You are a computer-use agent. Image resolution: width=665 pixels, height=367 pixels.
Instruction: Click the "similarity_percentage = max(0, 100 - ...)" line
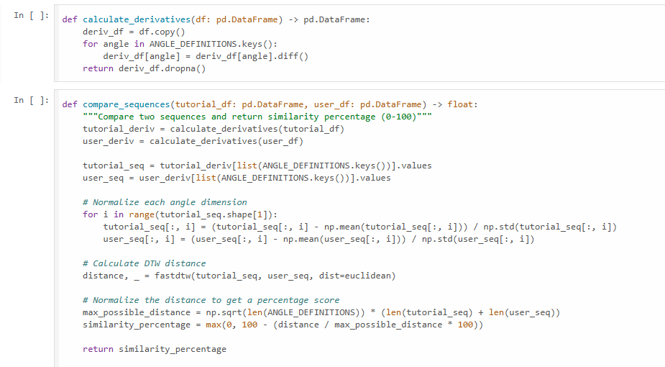(283, 325)
